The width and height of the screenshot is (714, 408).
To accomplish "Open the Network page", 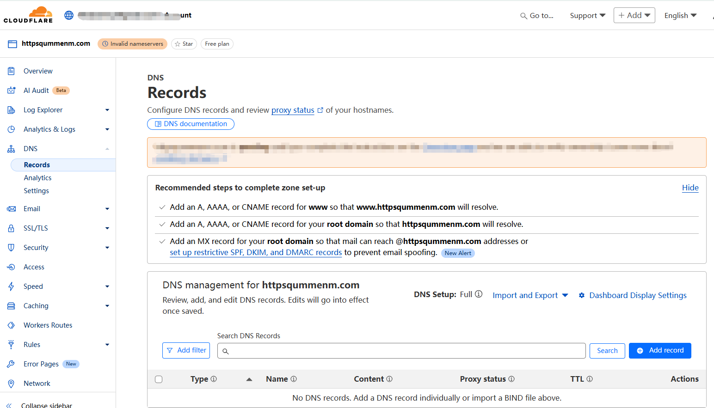I will pyautogui.click(x=37, y=384).
